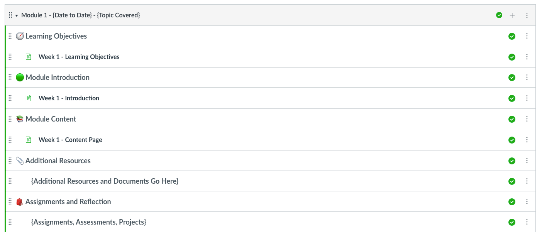Click page icon beside Week 1 - Learning Objectives
Image resolution: width=542 pixels, height=240 pixels.
[x=28, y=57]
